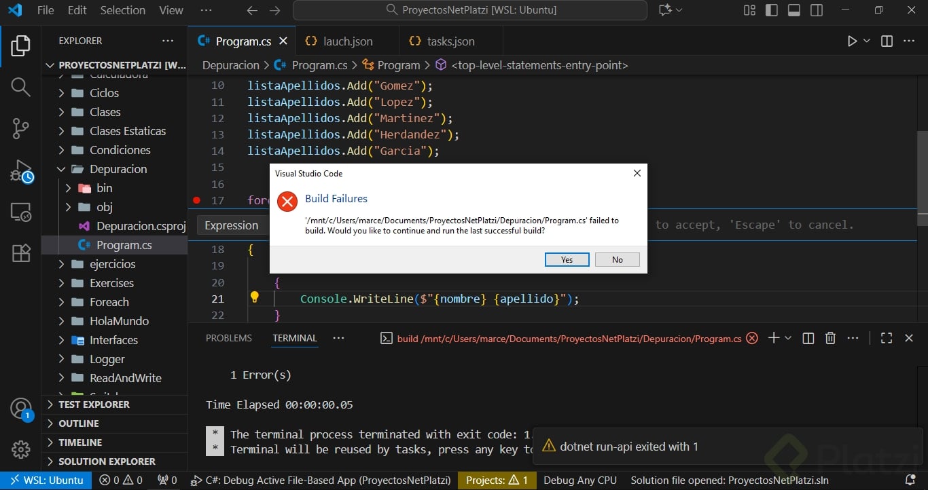Click the C# Debug Active File-Based App launcher

(321, 480)
